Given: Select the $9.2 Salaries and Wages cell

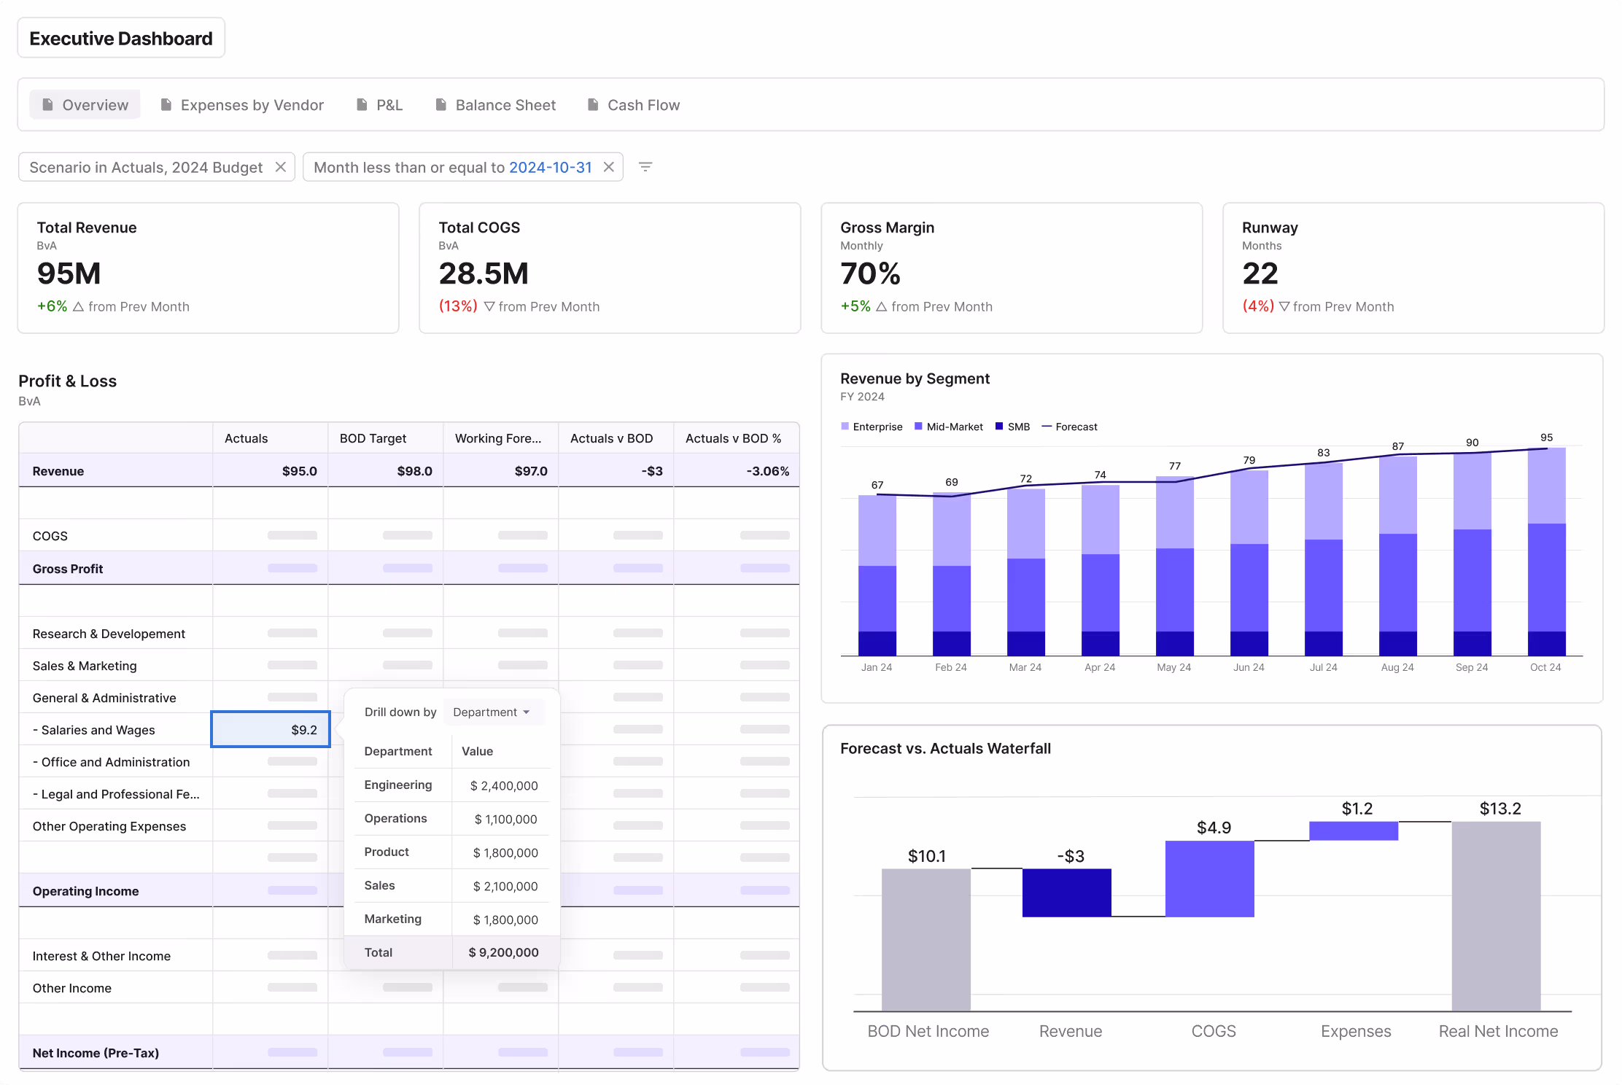Looking at the screenshot, I should 271,729.
